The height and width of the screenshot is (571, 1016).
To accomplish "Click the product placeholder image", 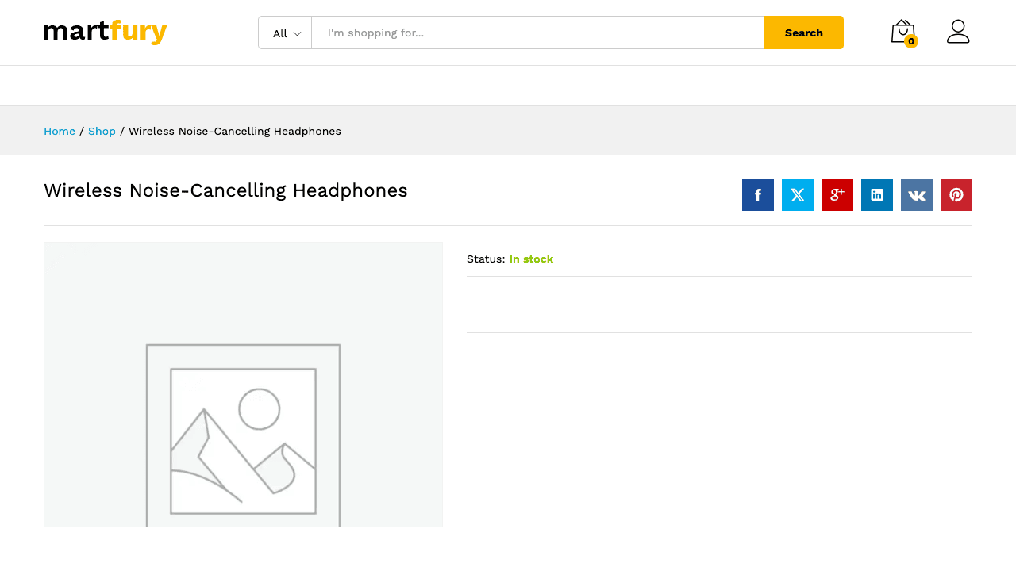I will click(x=243, y=385).
